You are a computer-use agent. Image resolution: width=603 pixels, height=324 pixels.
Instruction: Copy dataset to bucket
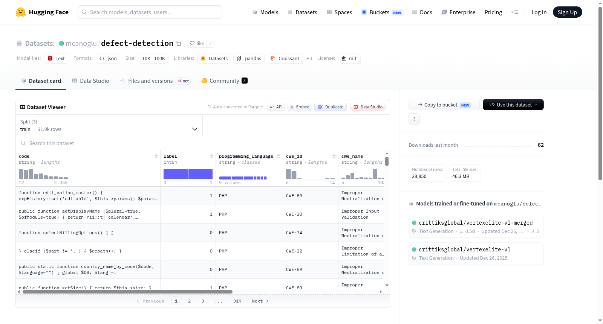444,105
